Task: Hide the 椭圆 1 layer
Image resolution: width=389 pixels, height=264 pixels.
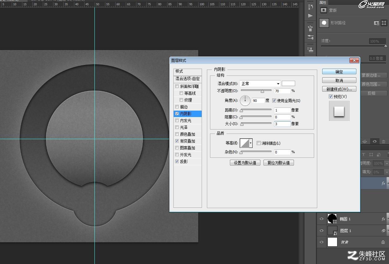Action: 322,219
